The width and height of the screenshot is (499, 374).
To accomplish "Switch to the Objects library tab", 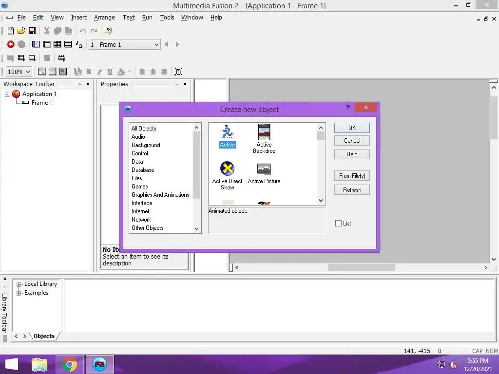I will tap(44, 336).
